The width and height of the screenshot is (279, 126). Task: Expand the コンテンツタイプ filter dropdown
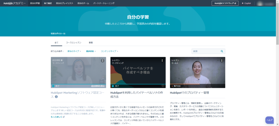(110, 51)
